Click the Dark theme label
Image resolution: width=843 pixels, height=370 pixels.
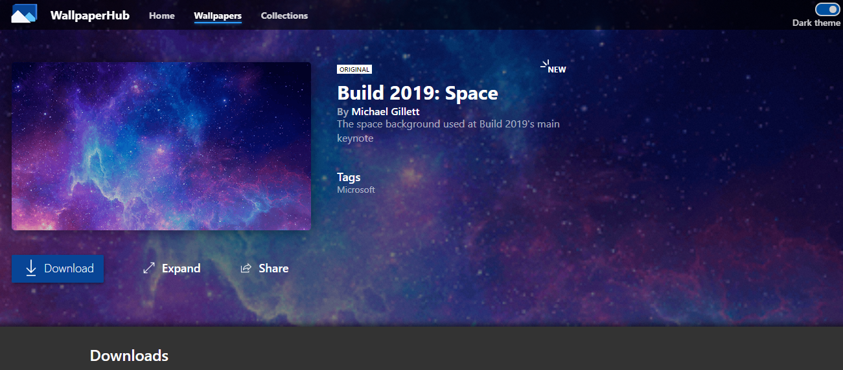(816, 23)
